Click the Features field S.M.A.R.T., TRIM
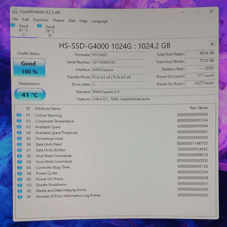Viewport: 227px width, 227px height. pyautogui.click(x=154, y=99)
